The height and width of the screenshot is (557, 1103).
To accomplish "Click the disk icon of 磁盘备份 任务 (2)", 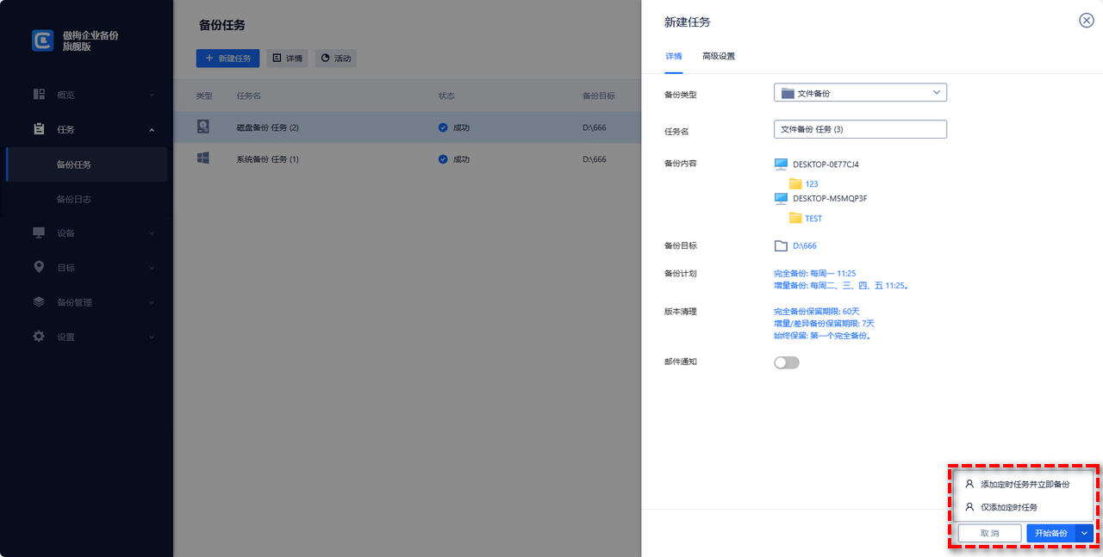I will (203, 127).
